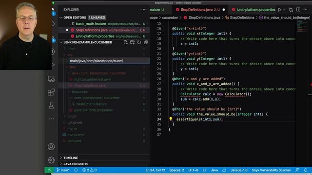Open problems errors and warnings count
This screenshot has height=175, width=312.
[89, 170]
